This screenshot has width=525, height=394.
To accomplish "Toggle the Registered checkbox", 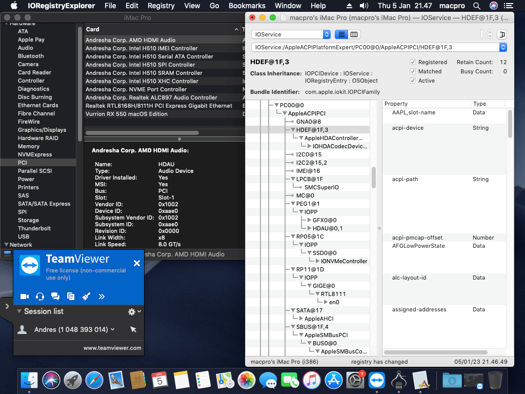I will pos(413,62).
